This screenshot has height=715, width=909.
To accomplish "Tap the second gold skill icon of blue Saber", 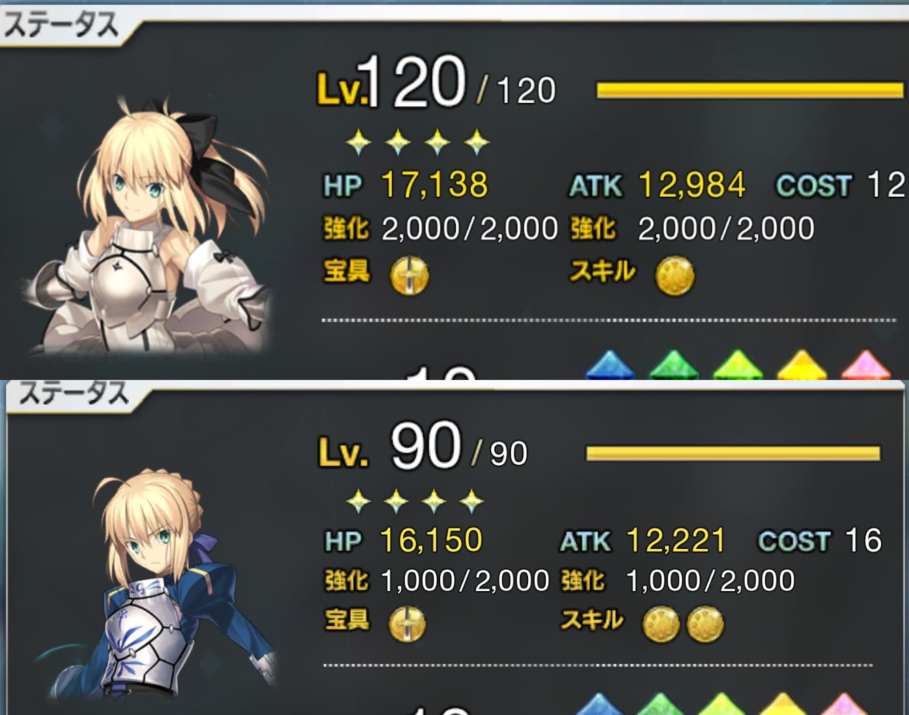I will (x=705, y=624).
